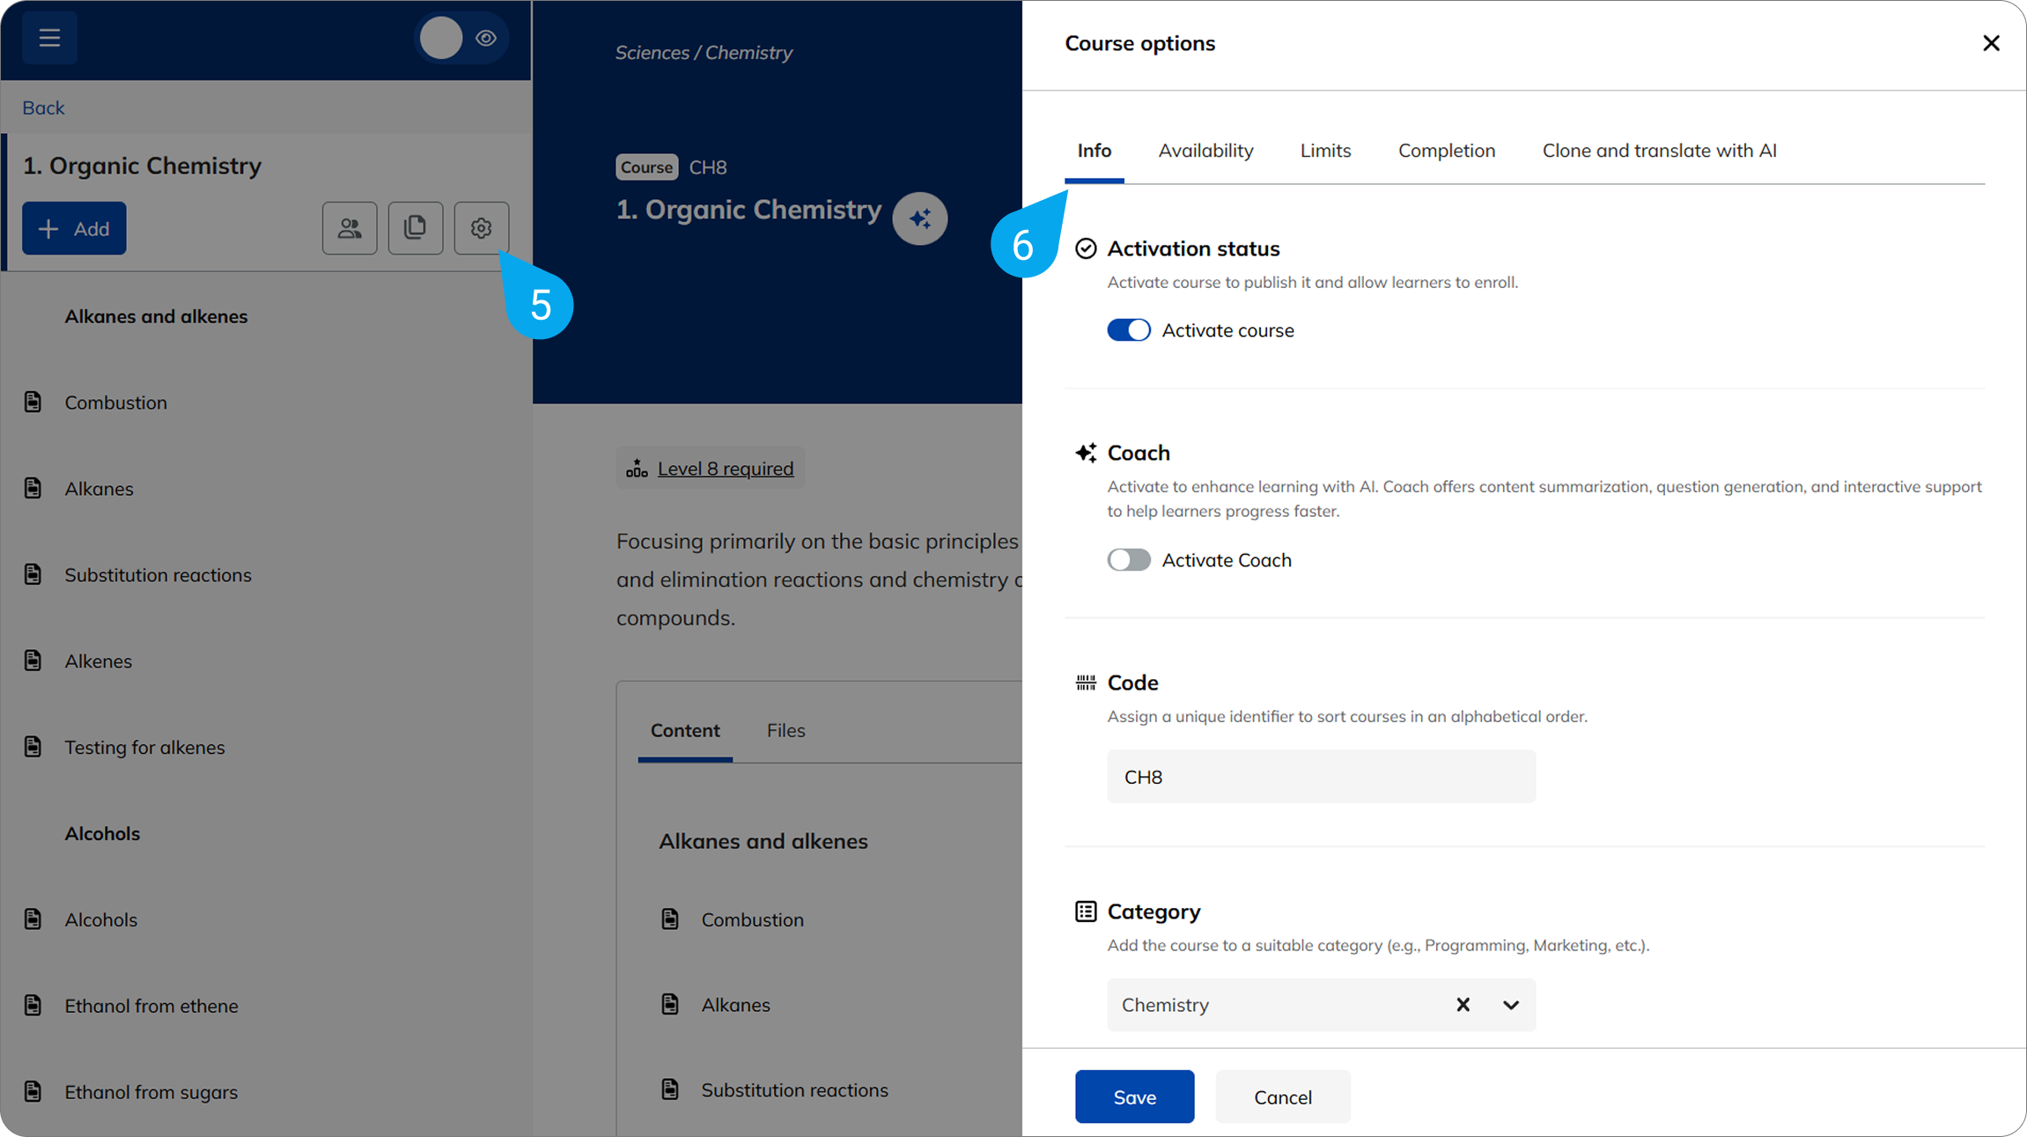Viewport: 2027px width, 1137px height.
Task: Cancel the course options changes
Action: [1283, 1096]
